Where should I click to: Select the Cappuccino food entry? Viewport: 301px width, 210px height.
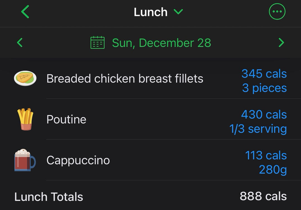click(78, 160)
